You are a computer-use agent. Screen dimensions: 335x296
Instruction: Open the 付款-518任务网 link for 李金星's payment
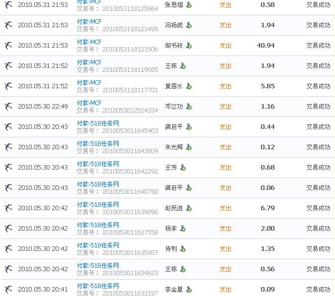98,286
